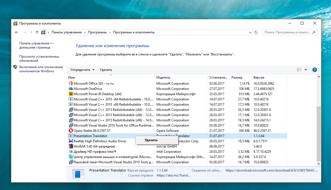Expand the address bar history dropdown

pos(250,32)
